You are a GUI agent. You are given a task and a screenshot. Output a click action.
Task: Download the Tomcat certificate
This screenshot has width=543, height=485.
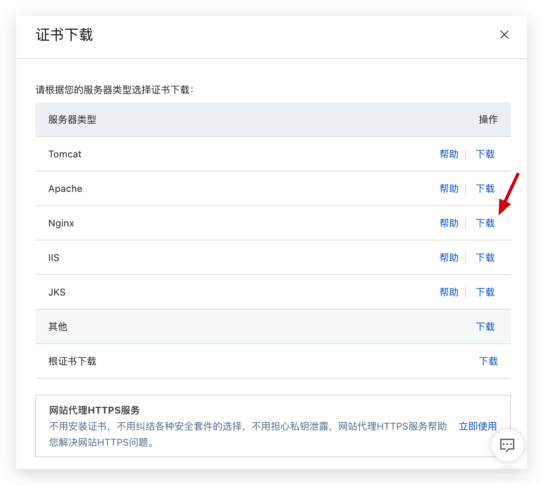pyautogui.click(x=485, y=154)
